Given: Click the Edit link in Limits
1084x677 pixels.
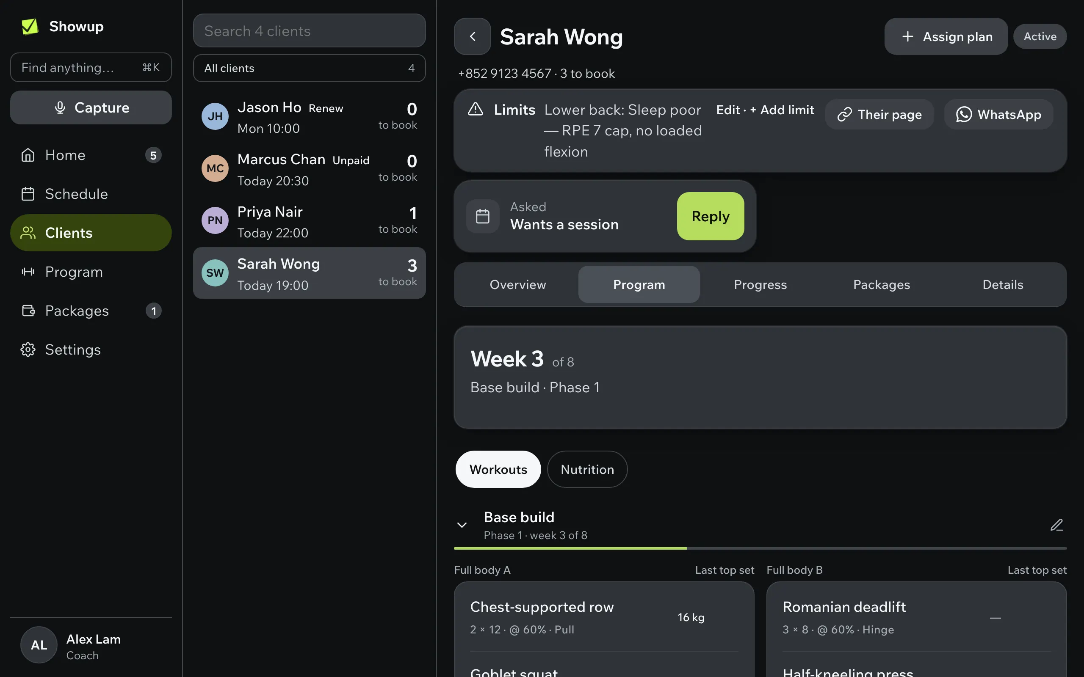Looking at the screenshot, I should 728,110.
